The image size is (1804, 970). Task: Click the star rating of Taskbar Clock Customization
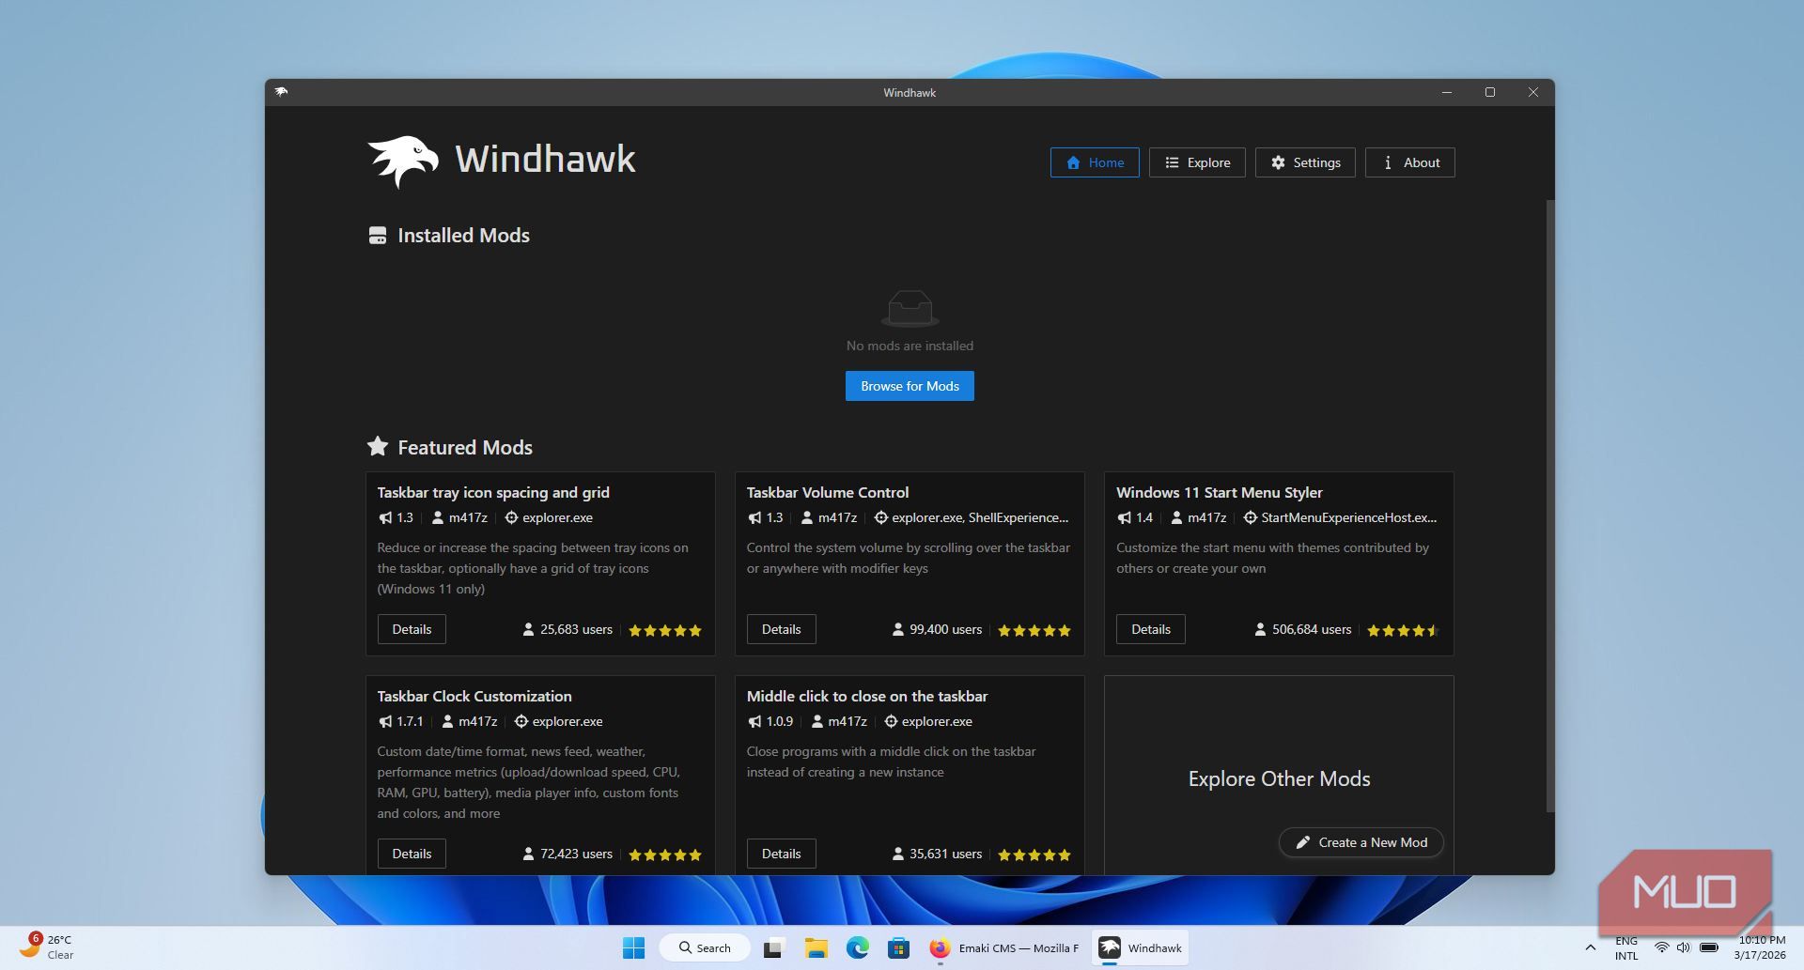[x=665, y=855]
